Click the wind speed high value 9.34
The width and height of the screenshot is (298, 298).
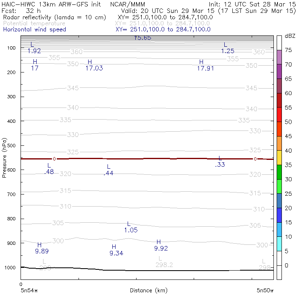(x=116, y=253)
